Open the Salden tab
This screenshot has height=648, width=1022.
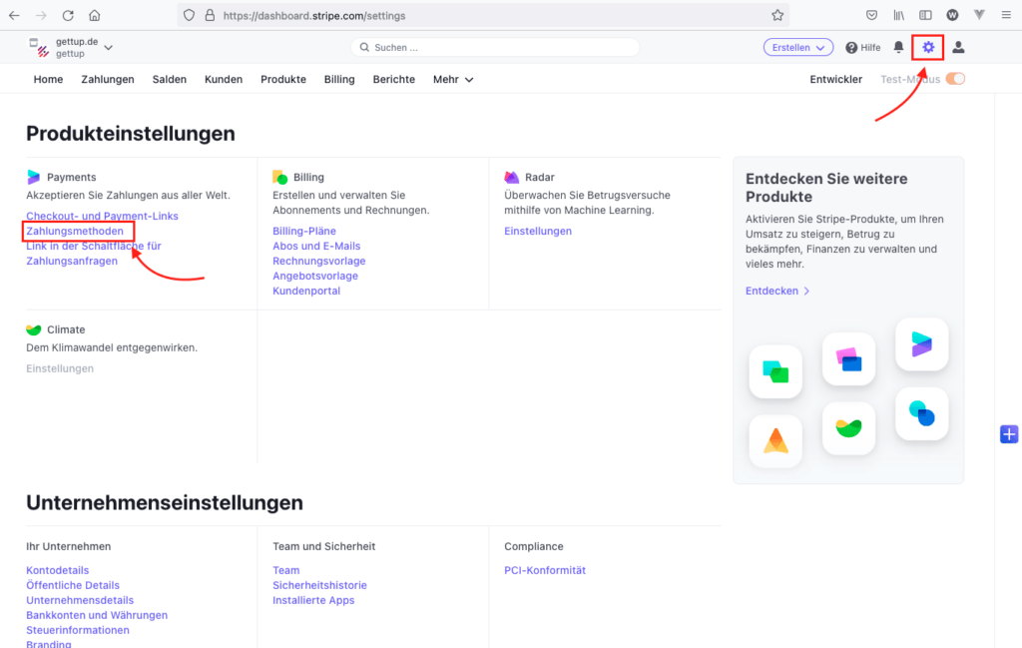point(170,80)
